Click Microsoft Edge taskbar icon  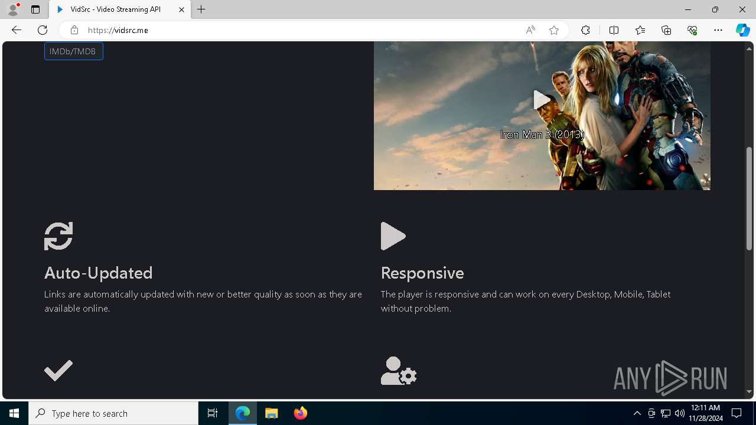[243, 413]
